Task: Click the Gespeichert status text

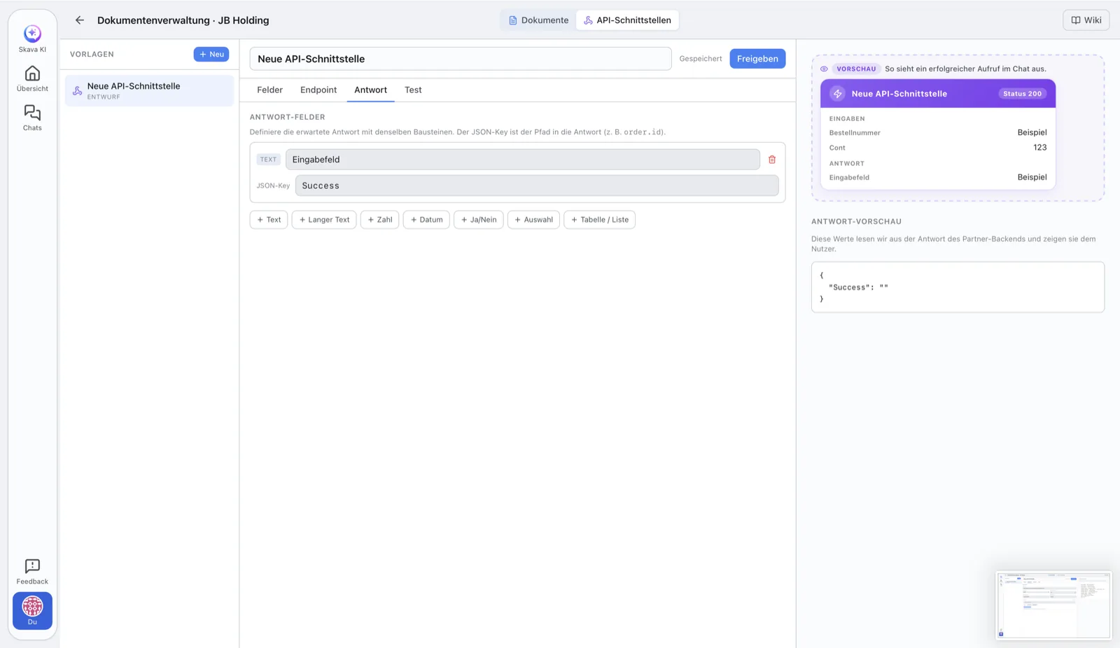Action: click(700, 59)
